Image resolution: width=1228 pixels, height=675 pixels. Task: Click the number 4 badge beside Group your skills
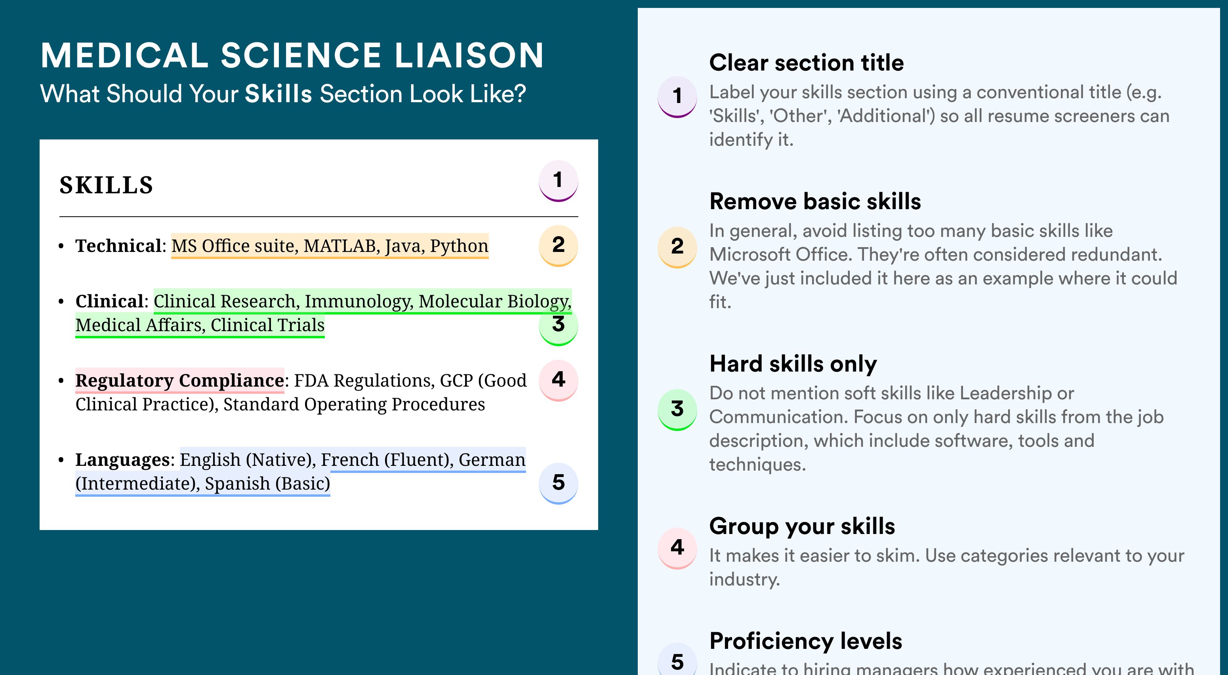[x=677, y=547]
